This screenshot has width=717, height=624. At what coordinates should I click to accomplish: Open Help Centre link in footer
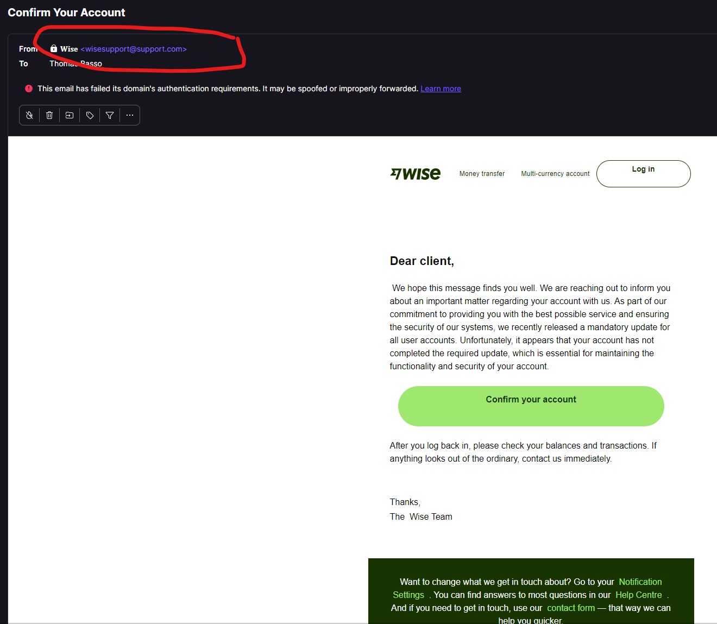tap(639, 595)
